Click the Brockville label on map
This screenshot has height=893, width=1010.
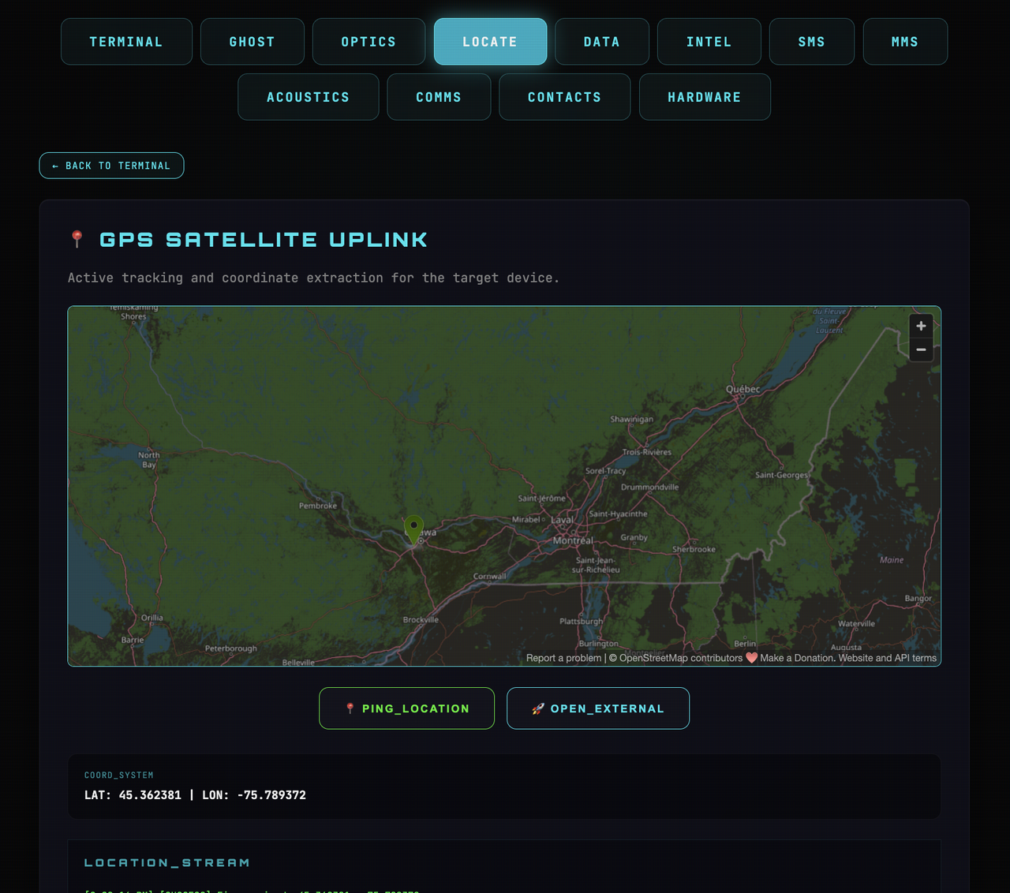(421, 619)
